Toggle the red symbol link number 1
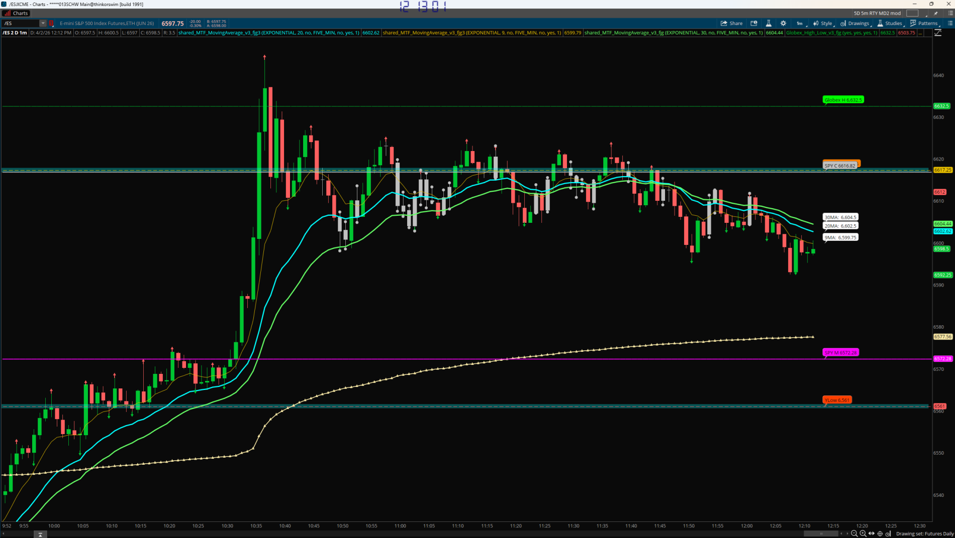 click(51, 23)
